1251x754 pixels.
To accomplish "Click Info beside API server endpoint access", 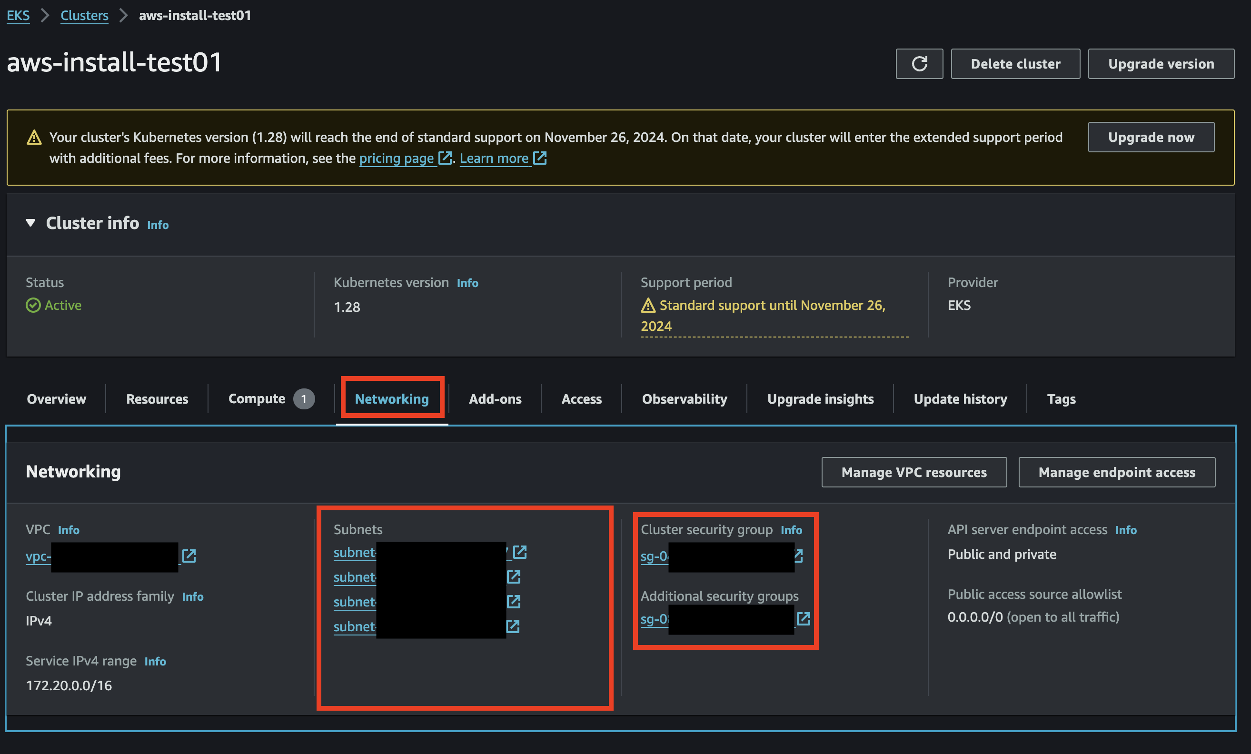I will [1126, 530].
